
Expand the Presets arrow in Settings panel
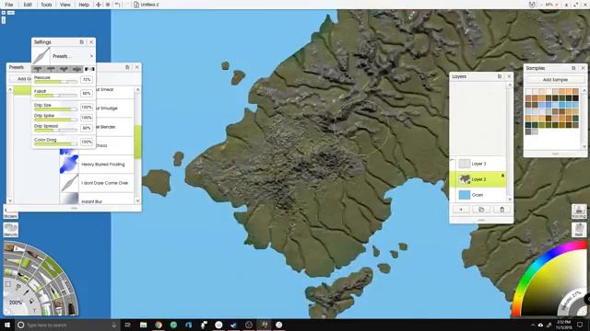click(91, 56)
